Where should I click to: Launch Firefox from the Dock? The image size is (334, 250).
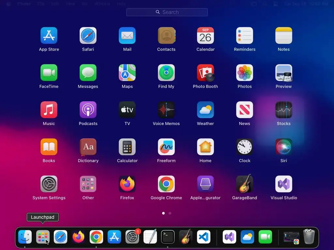(78, 237)
